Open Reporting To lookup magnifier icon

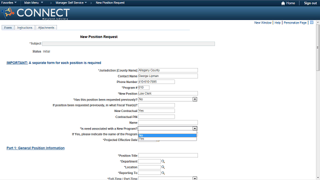point(163,173)
